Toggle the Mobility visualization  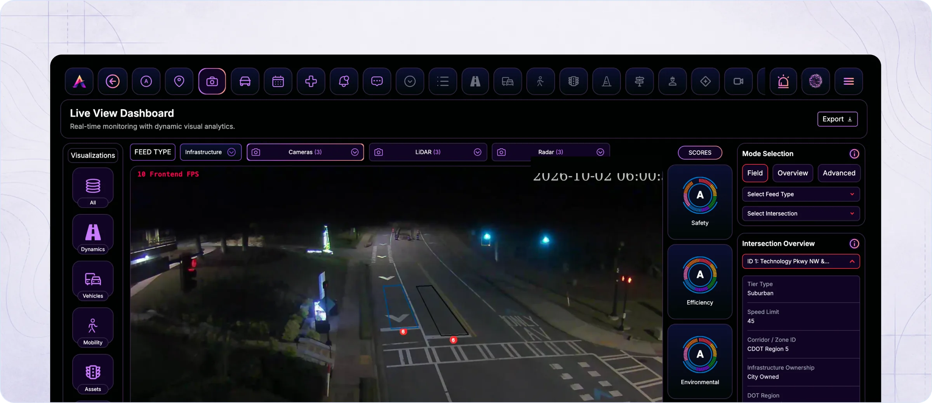[93, 328]
